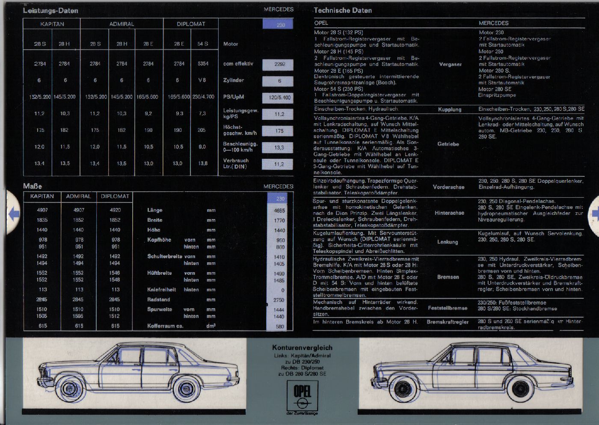Click the 'Technische Daten' heading
The image size is (599, 425).
(x=343, y=10)
